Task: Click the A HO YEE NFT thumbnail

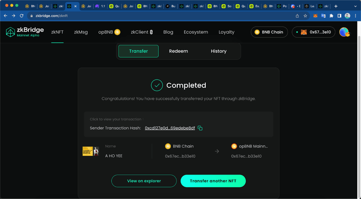Action: (x=91, y=151)
